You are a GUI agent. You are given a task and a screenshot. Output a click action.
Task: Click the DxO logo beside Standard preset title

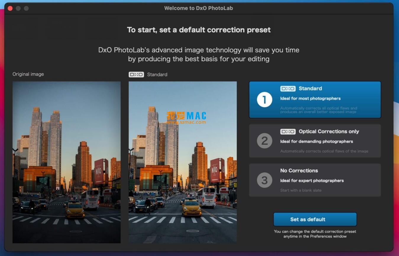click(288, 88)
